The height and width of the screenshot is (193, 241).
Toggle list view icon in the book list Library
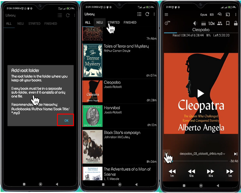[139, 14]
